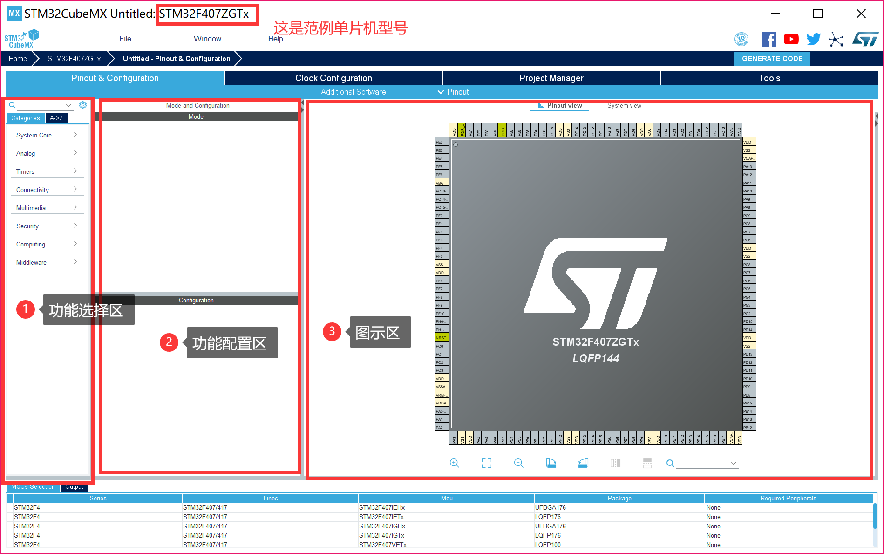
Task: Click the best fit view icon
Action: pyautogui.click(x=486, y=463)
